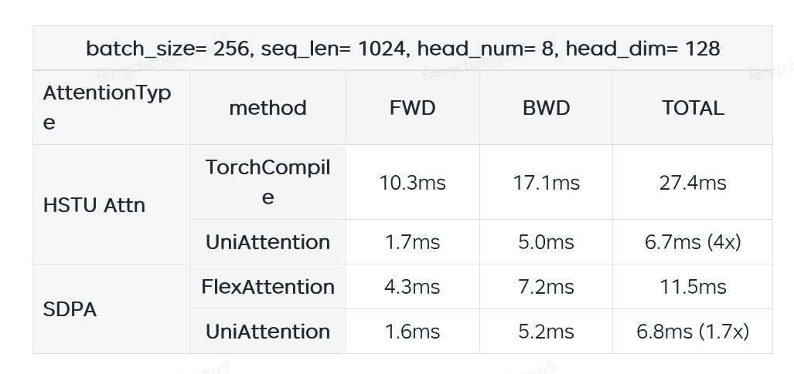Select the 17.1ms BWD value
Image resolution: width=794 pixels, height=374 pixels.
pos(546,183)
